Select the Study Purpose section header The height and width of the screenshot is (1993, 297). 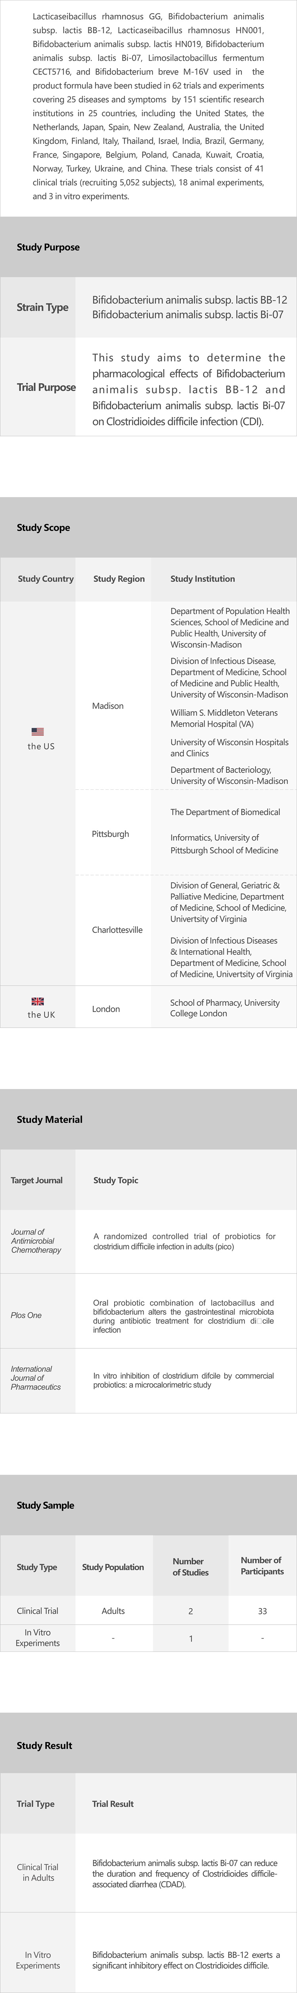pos(48,247)
